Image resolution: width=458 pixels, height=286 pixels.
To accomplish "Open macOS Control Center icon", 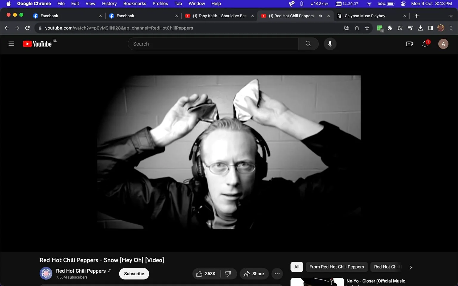I will tap(403, 4).
